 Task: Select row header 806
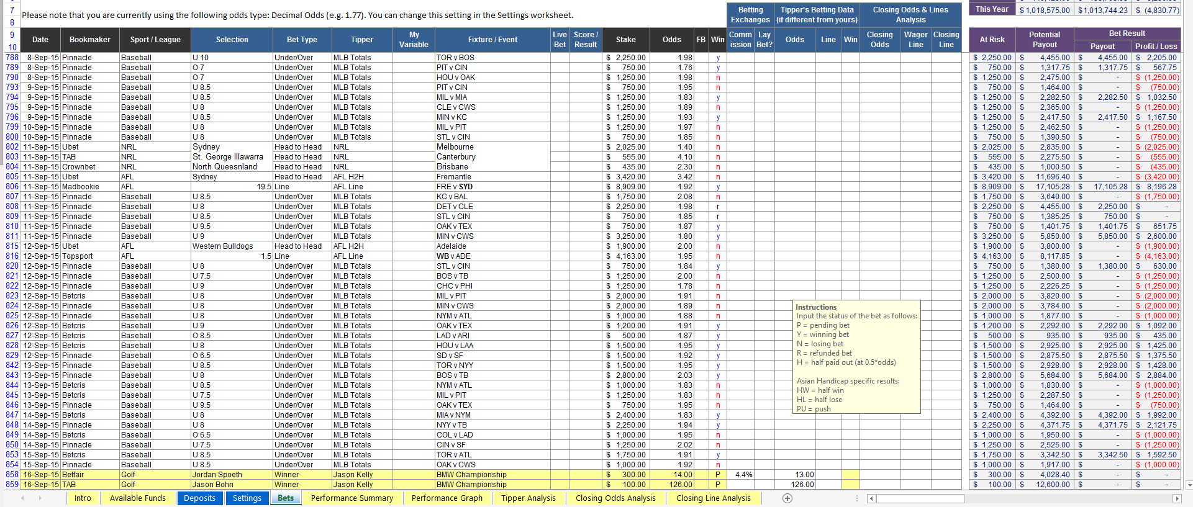[12, 187]
